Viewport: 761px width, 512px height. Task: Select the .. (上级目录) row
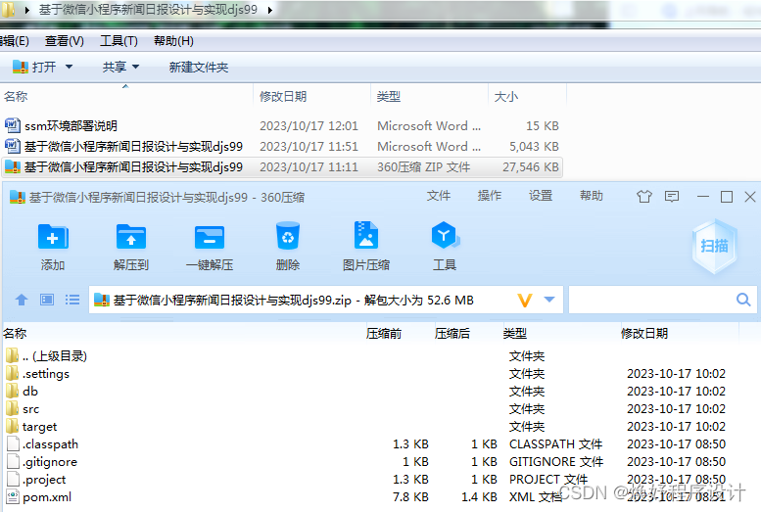[x=371, y=355]
